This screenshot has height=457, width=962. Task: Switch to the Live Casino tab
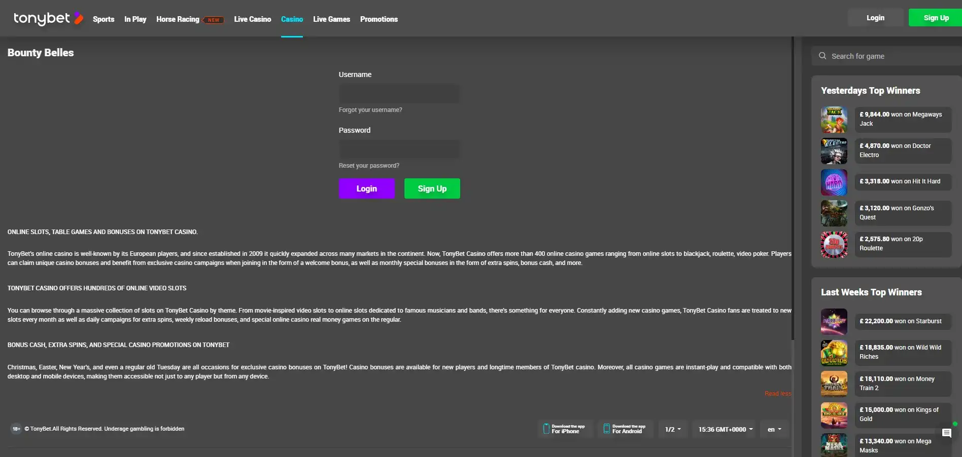tap(252, 19)
